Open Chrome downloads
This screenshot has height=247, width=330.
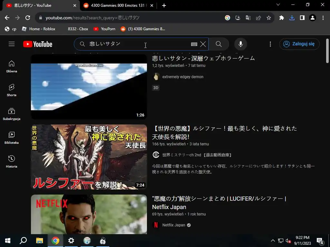292,18
